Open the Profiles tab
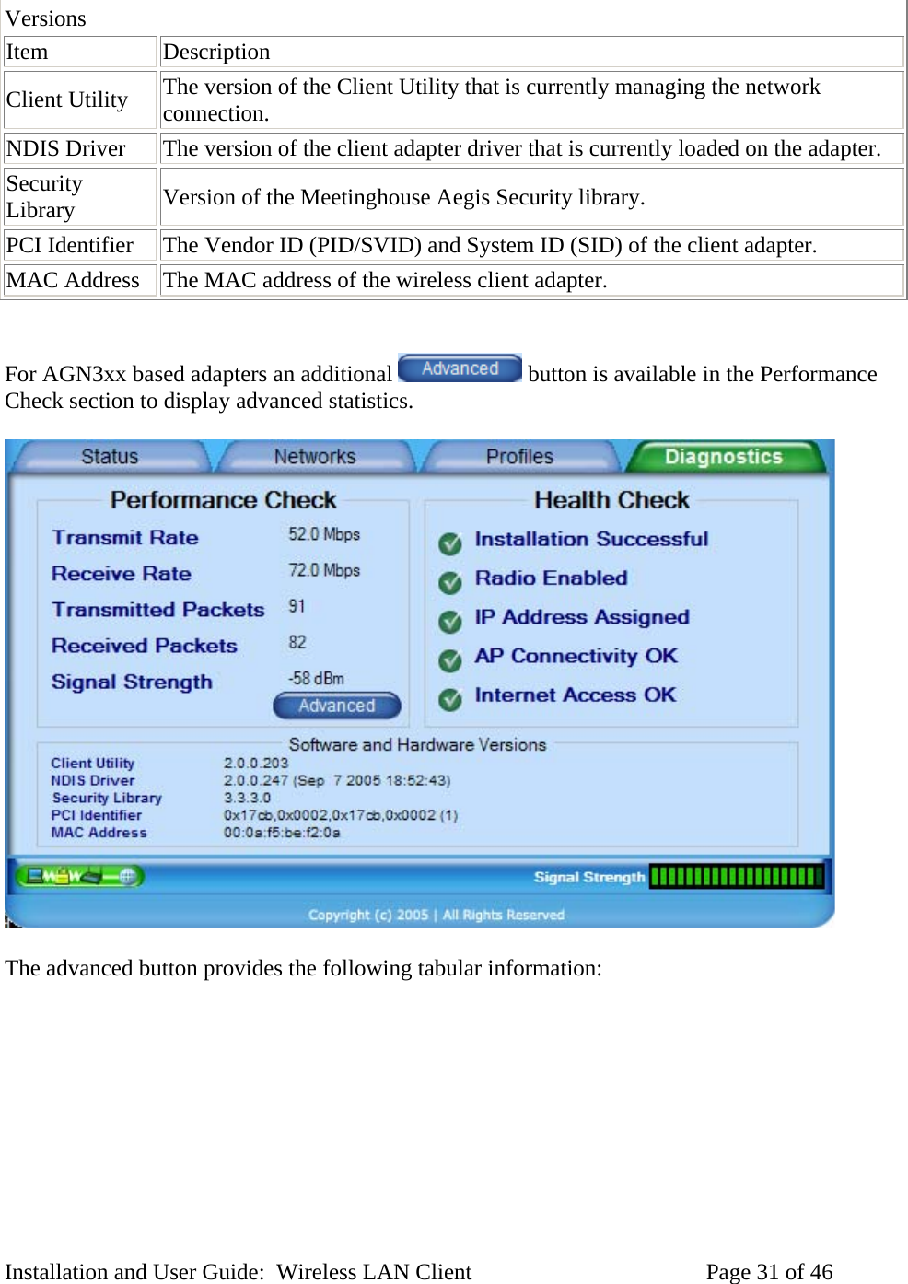 [520, 455]
